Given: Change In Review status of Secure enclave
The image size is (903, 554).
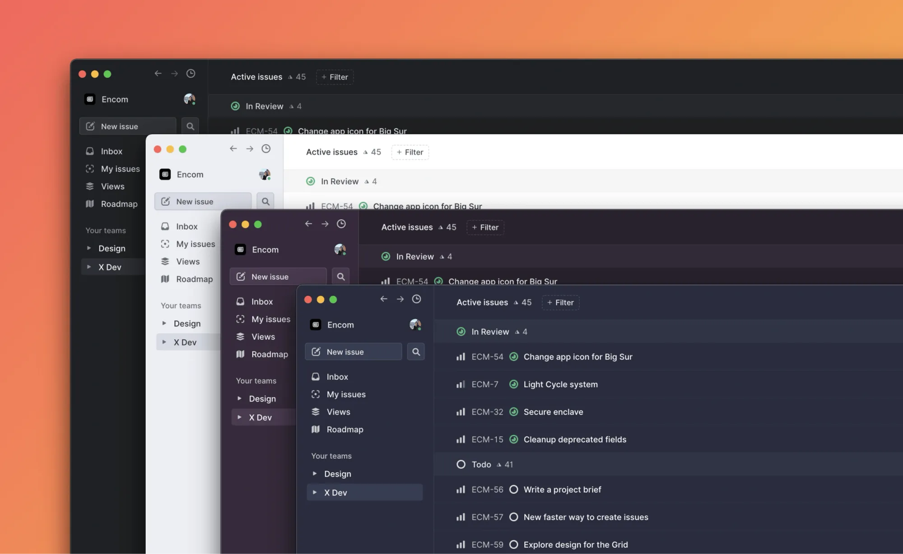Looking at the screenshot, I should [513, 412].
